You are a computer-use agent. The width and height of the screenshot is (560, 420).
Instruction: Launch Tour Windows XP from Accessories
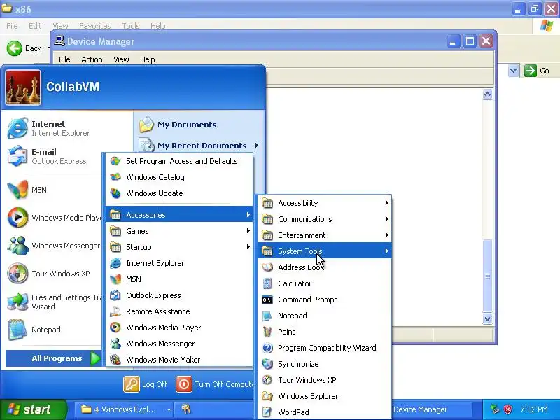324,380
